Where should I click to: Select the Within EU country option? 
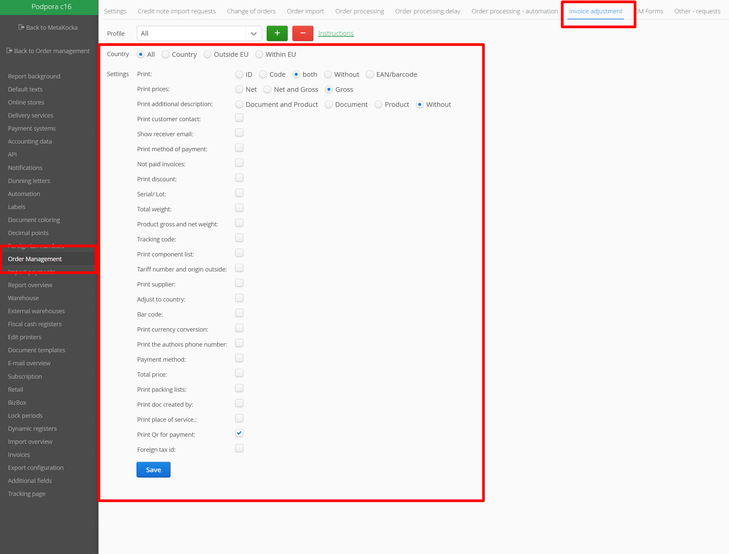259,54
